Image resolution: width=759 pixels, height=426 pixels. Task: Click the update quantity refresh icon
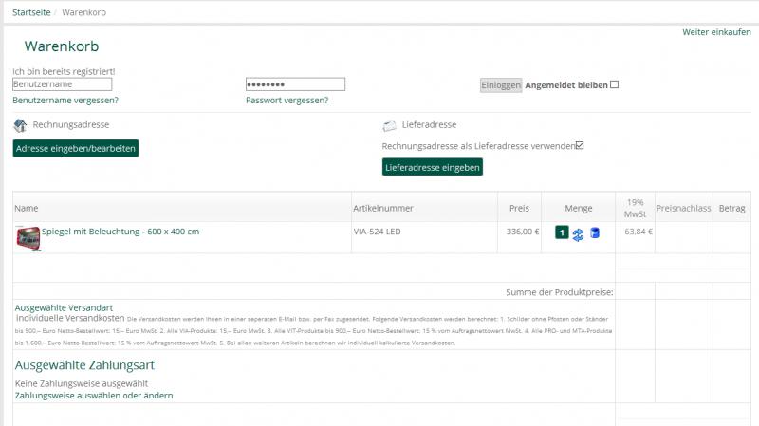point(578,233)
